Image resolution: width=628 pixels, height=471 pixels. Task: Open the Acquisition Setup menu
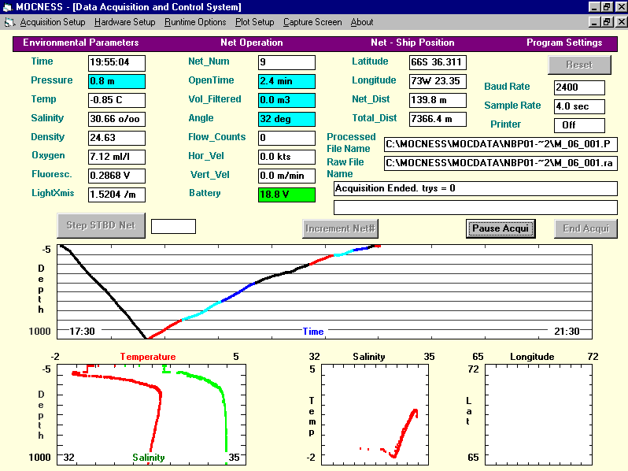(53, 22)
